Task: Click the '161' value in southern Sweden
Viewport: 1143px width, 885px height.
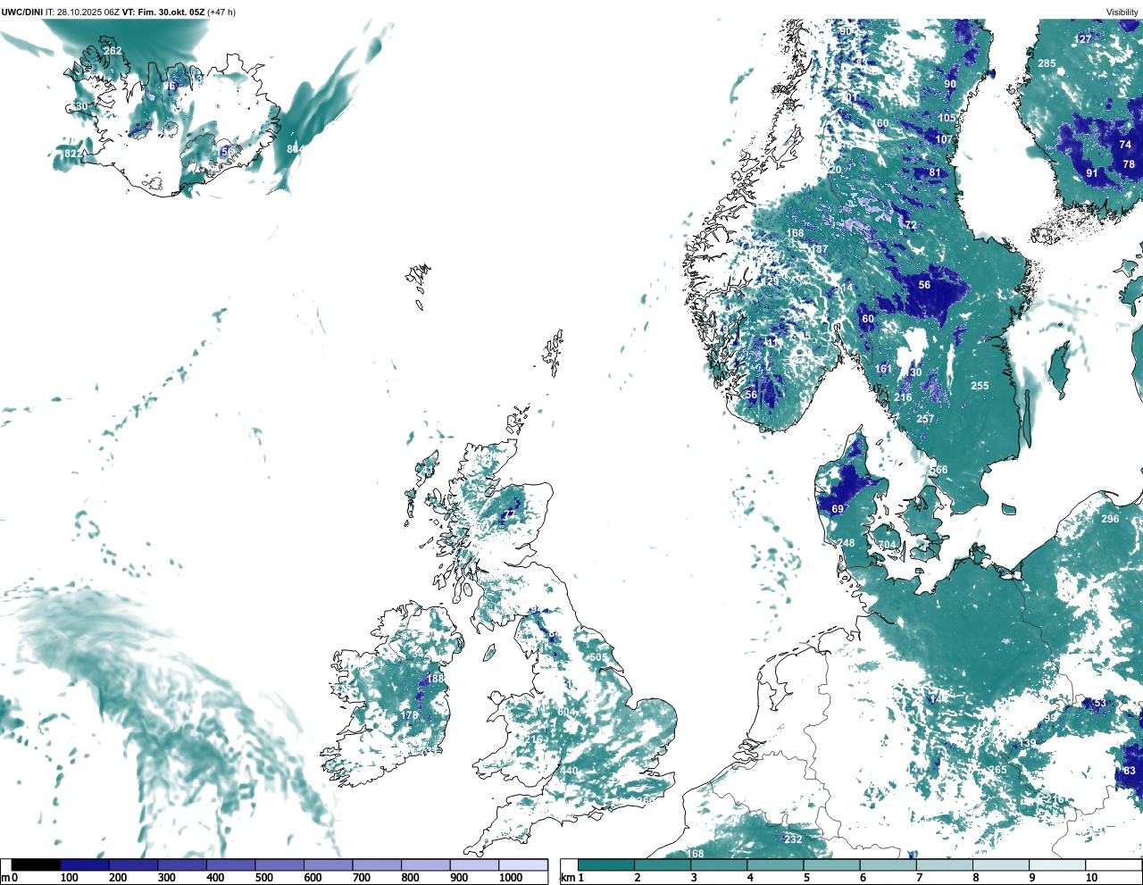Action: point(883,369)
